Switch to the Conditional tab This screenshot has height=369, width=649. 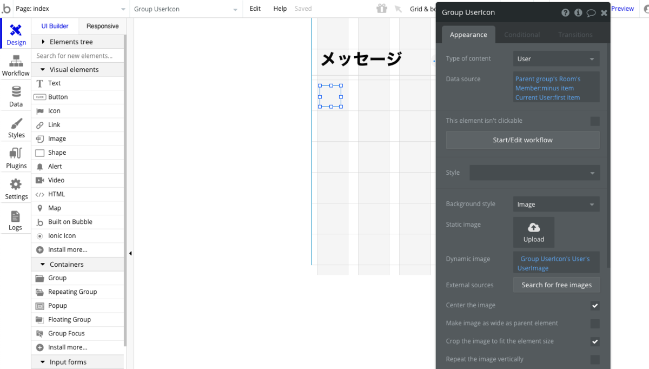click(x=522, y=35)
